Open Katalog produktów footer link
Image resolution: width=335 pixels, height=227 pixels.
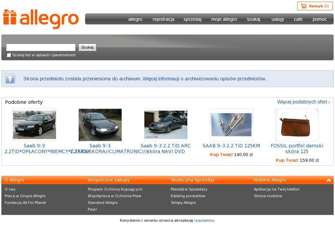pos(188,196)
